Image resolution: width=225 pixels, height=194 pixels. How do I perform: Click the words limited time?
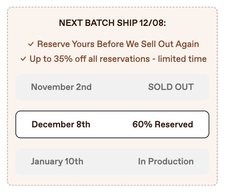pyautogui.click(x=182, y=59)
